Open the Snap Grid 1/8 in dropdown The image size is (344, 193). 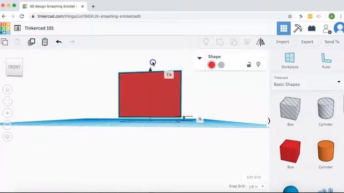tap(256, 187)
